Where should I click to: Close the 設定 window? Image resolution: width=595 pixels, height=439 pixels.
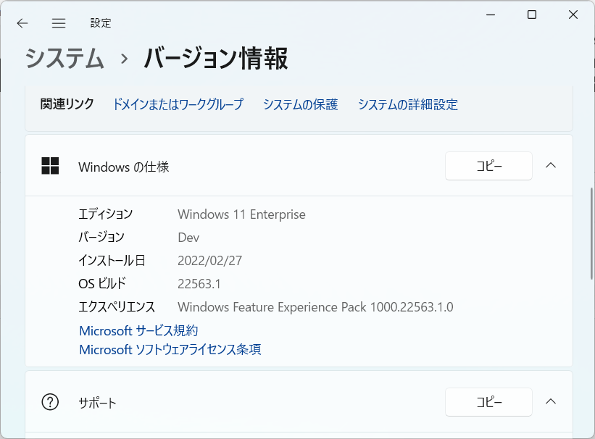click(573, 14)
